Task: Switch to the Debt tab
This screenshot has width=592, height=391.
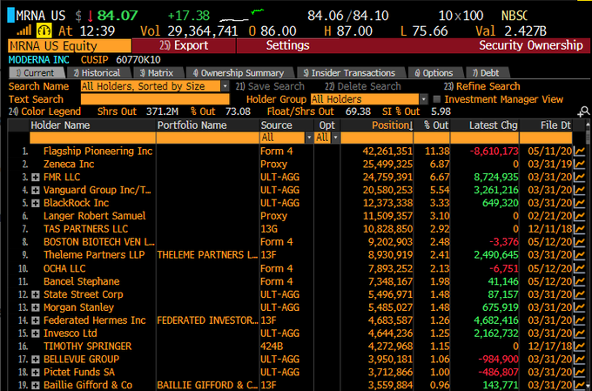Action: 487,73
